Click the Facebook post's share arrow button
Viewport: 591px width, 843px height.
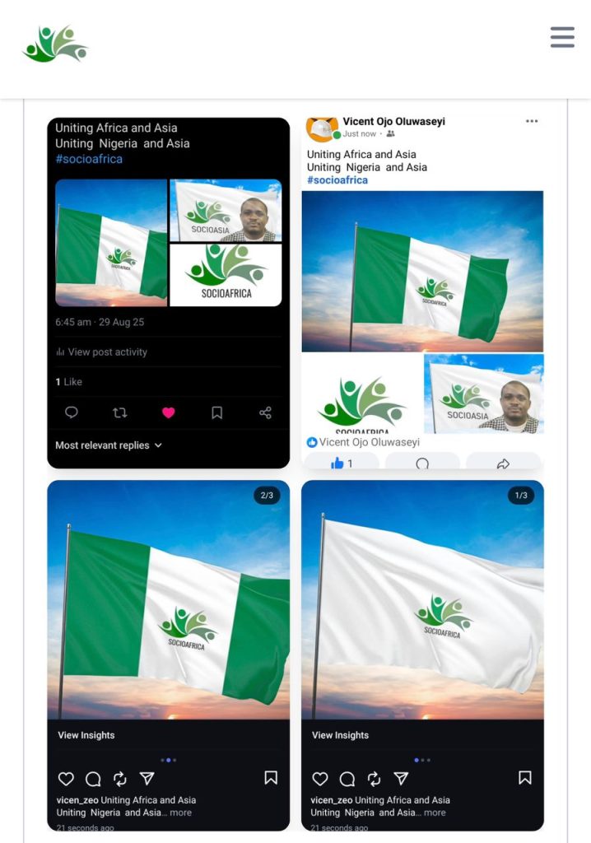coord(503,463)
